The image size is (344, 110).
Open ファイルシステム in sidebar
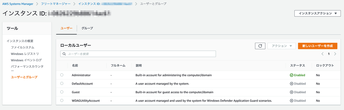click(x=23, y=47)
